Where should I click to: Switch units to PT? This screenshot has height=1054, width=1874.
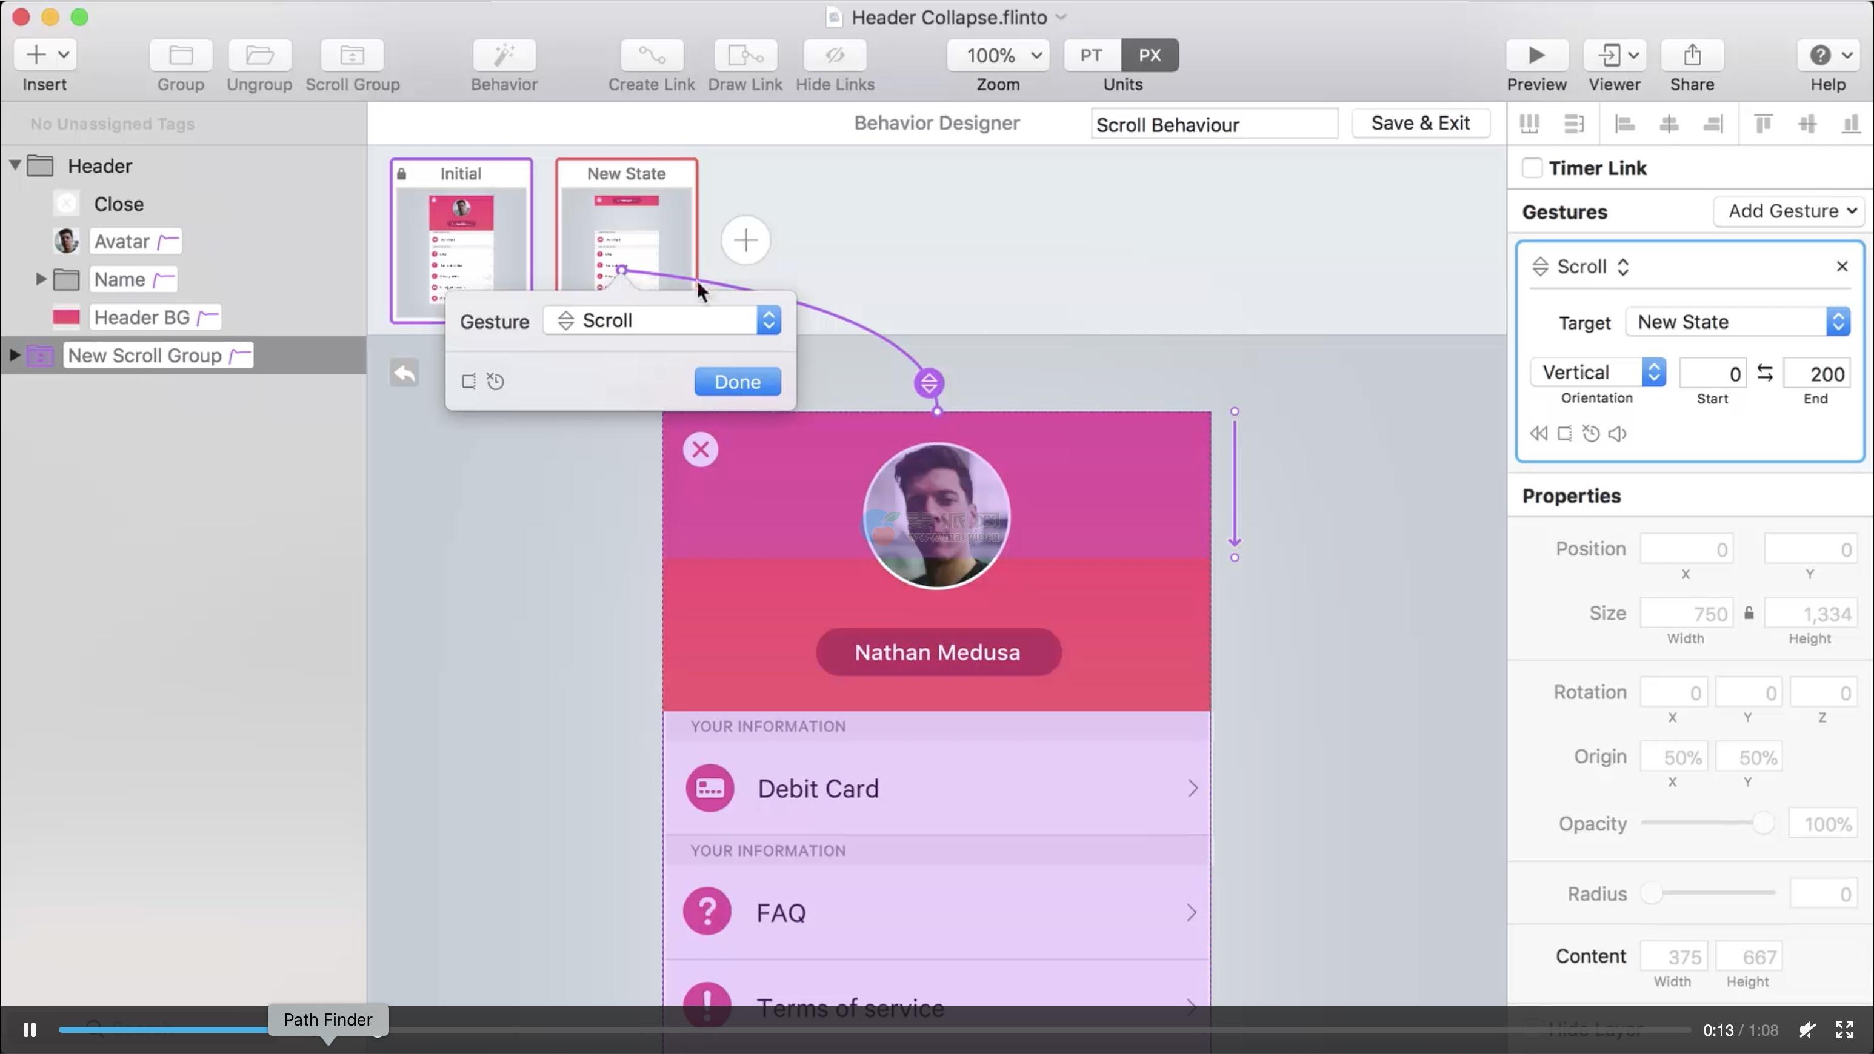point(1090,55)
